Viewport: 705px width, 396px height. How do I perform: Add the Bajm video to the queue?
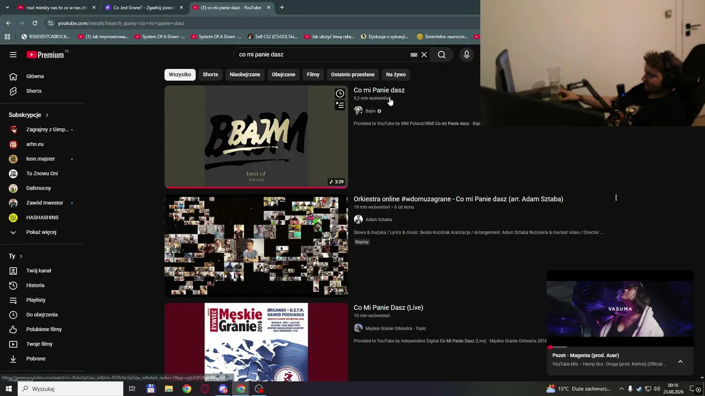(x=340, y=105)
